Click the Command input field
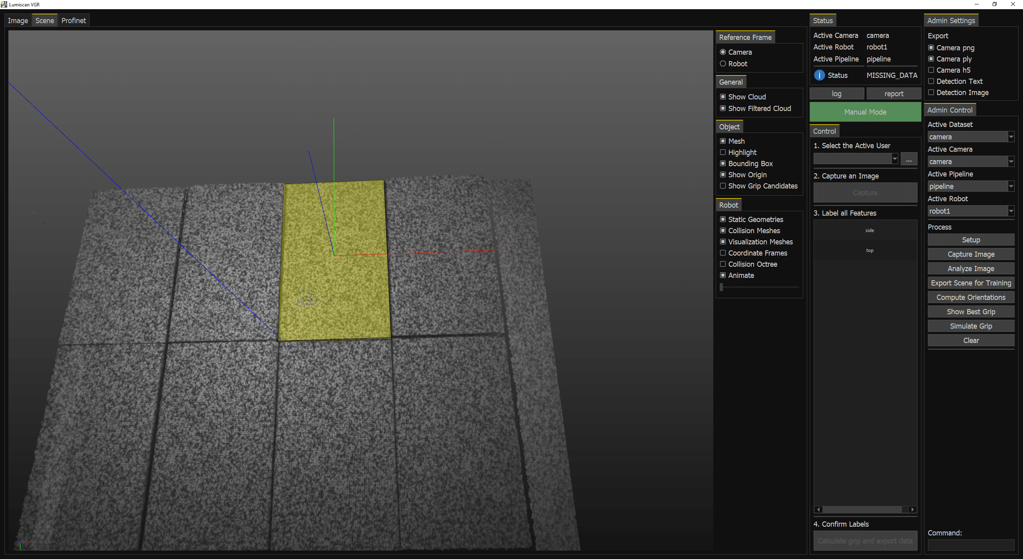The height and width of the screenshot is (559, 1023). click(x=971, y=545)
